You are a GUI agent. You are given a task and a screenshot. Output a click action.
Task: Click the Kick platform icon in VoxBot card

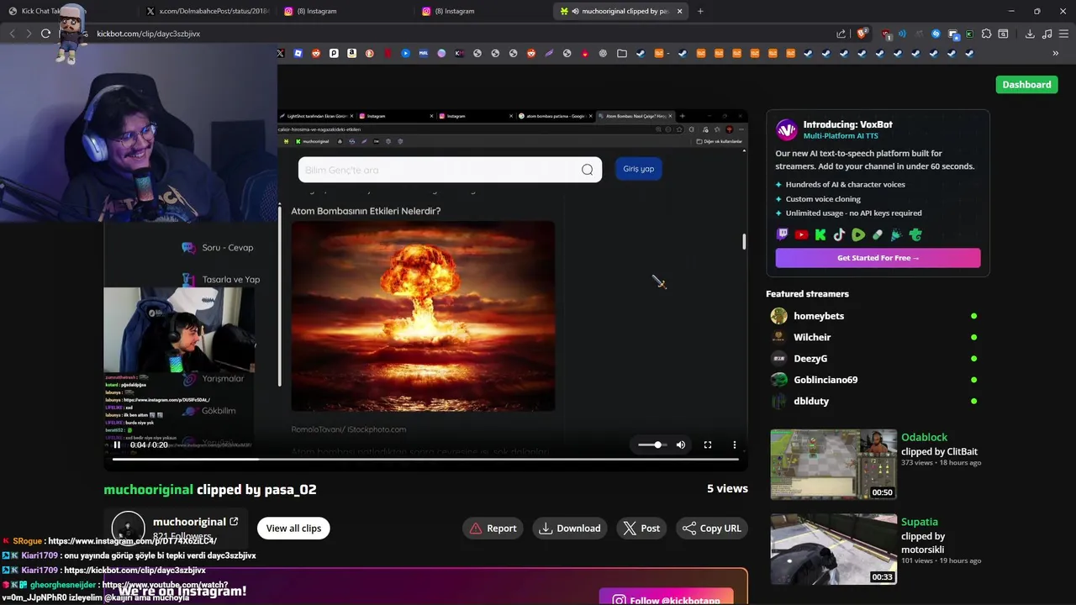point(820,235)
